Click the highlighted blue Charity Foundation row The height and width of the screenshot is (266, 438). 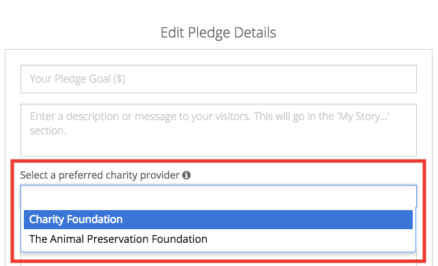(218, 220)
